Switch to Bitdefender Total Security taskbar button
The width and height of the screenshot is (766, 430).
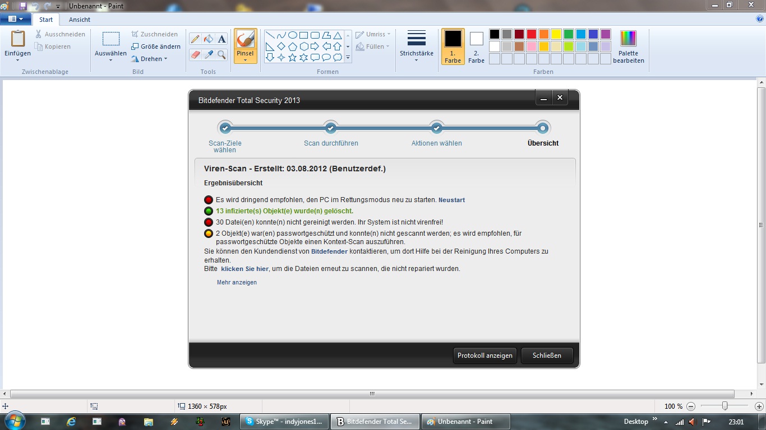pyautogui.click(x=376, y=422)
